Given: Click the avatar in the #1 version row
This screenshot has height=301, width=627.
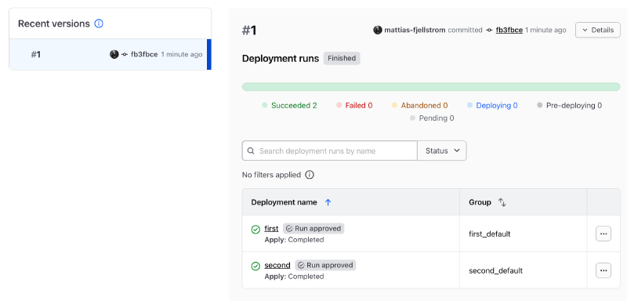Looking at the screenshot, I should click(114, 54).
